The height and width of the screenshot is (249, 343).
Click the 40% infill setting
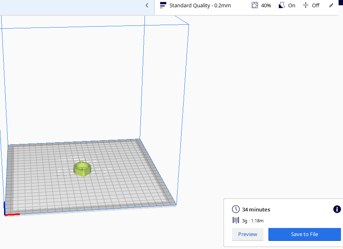pos(266,6)
